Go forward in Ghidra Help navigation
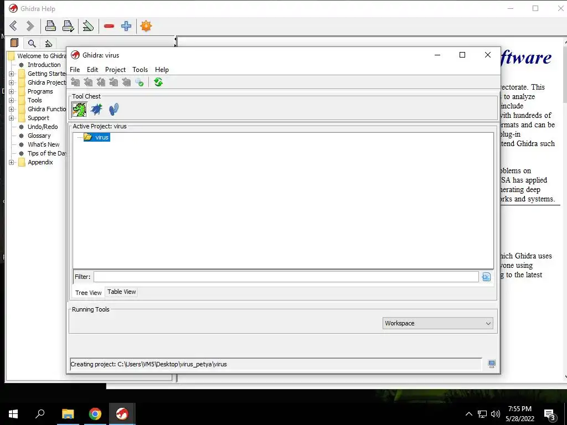567x425 pixels. [x=30, y=26]
